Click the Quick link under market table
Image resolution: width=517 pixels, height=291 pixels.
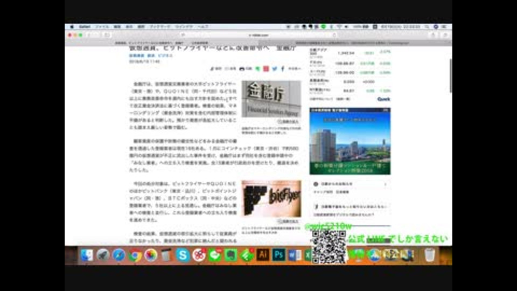384,99
